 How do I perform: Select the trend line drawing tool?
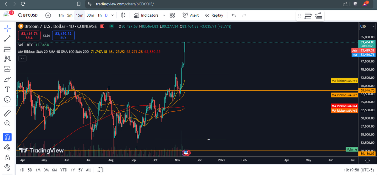coord(8,39)
